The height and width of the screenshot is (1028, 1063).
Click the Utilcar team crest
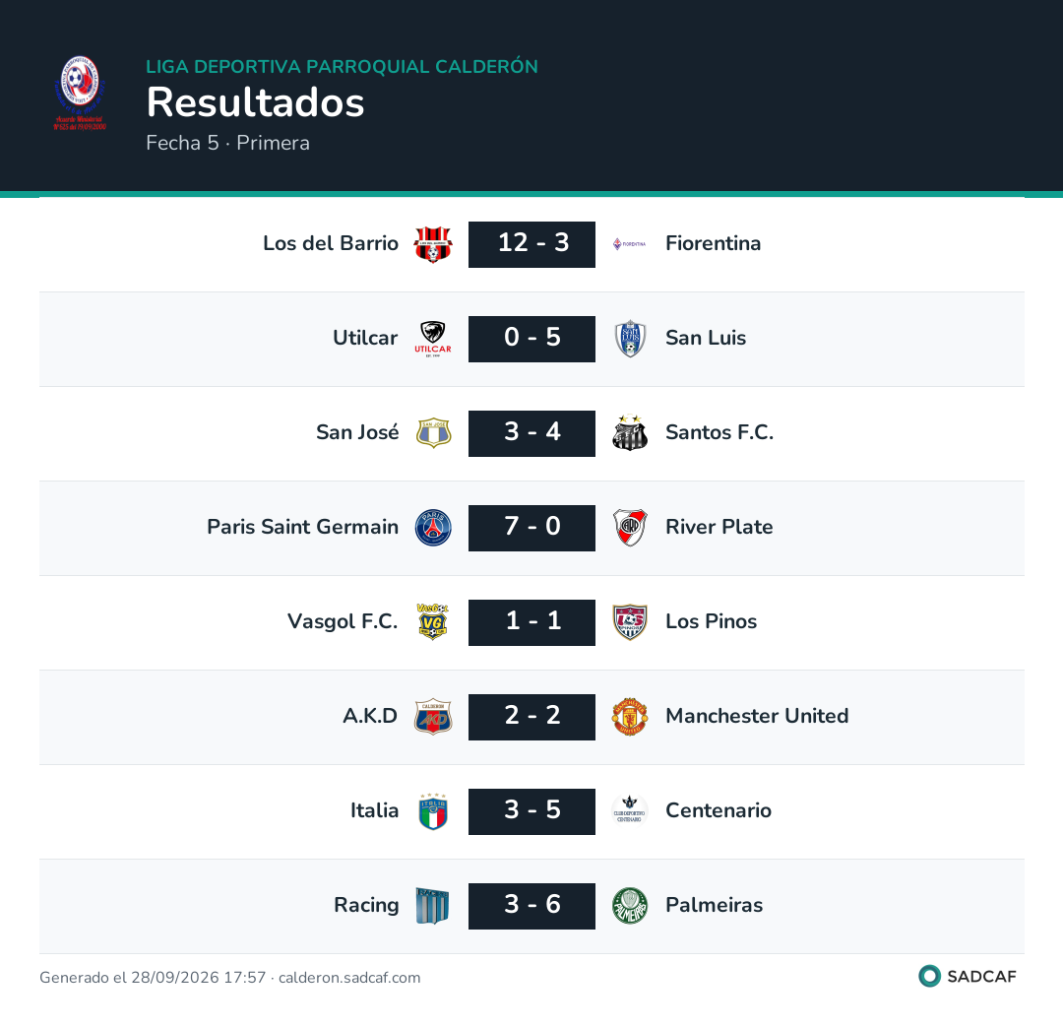point(433,339)
